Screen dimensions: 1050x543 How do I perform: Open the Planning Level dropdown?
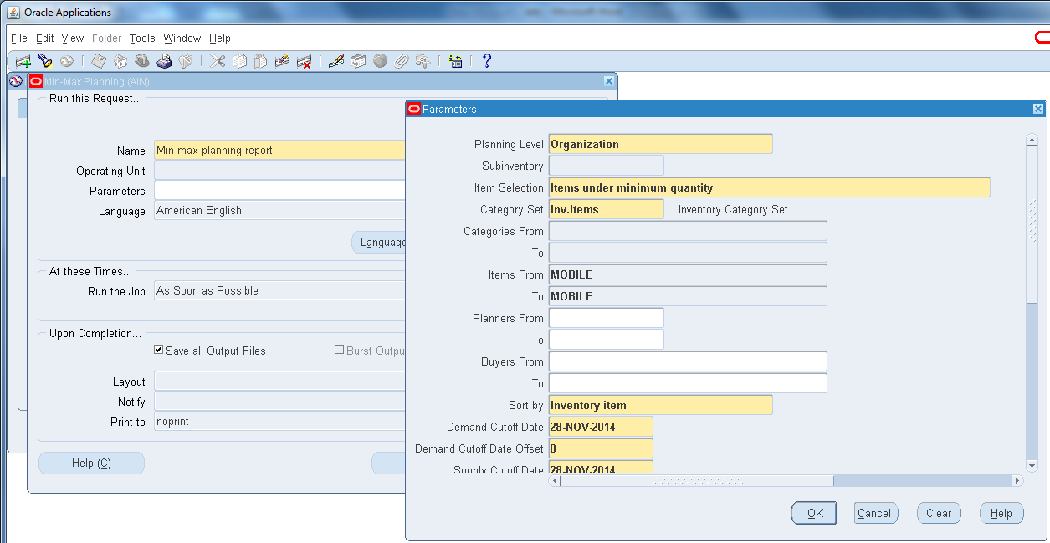pyautogui.click(x=660, y=143)
